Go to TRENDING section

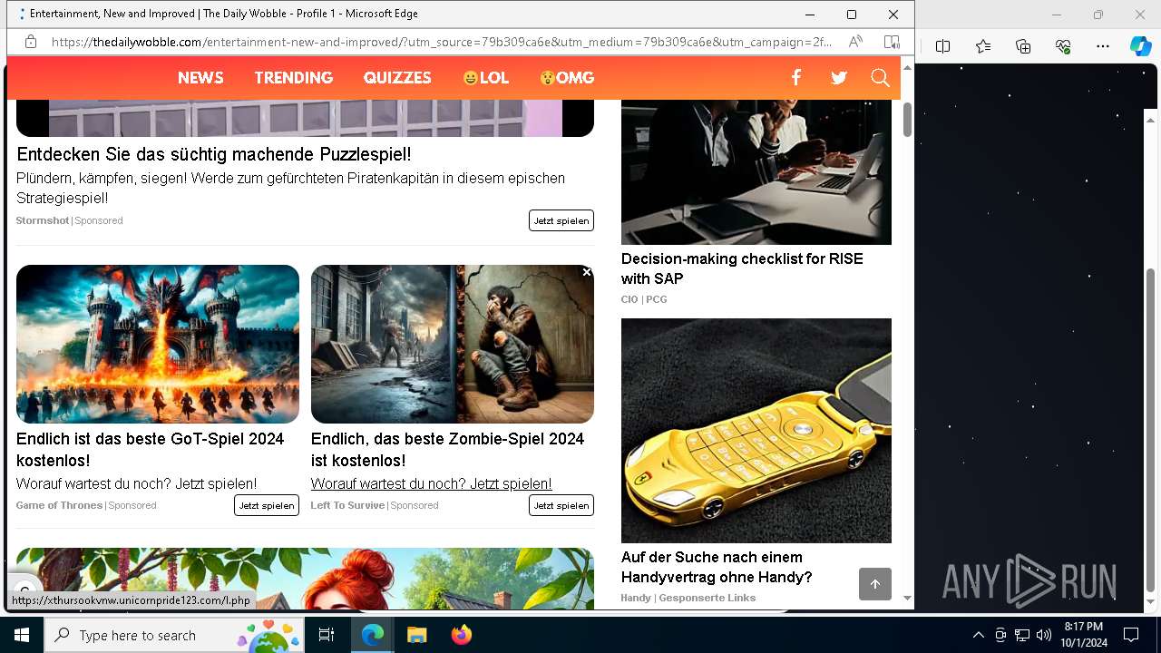click(x=294, y=78)
